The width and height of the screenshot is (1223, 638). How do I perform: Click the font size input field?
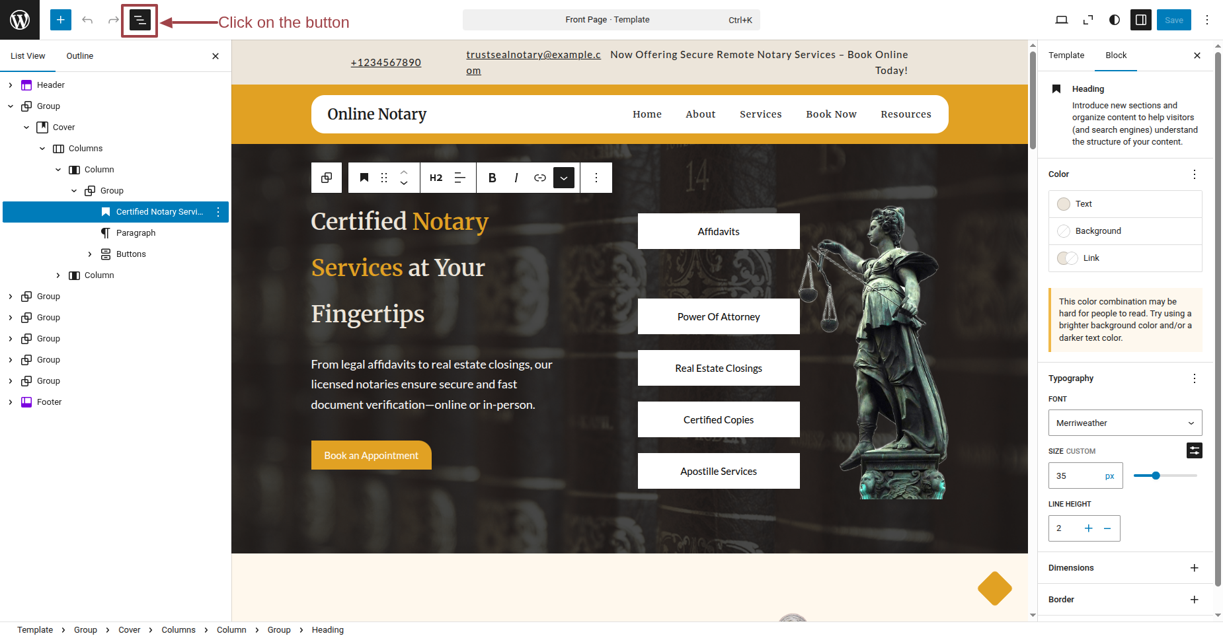[x=1075, y=476]
